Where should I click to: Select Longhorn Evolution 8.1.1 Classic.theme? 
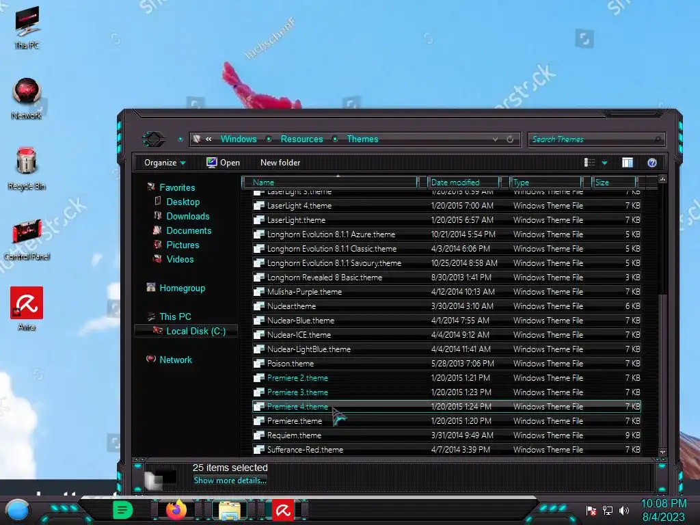(x=446, y=248)
